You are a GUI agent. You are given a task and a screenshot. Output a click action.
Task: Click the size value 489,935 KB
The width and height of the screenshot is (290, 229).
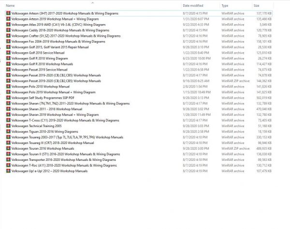(x=264, y=148)
